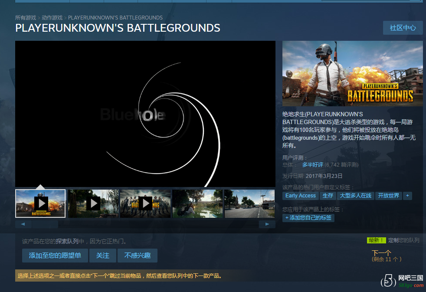Click 添加您自己的标签 button
This screenshot has width=426, height=292.
point(308,218)
